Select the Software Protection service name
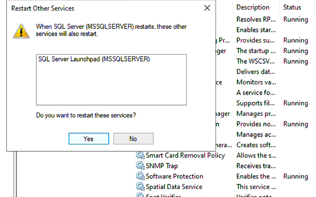The height and width of the screenshot is (197, 316). click(174, 176)
